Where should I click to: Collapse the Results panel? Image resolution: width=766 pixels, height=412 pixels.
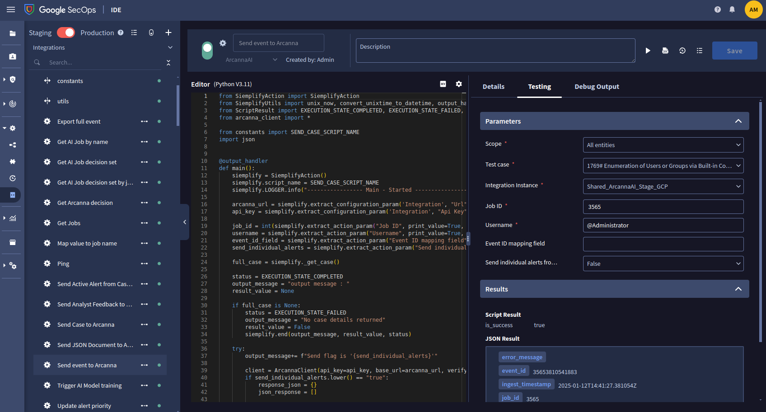click(738, 289)
